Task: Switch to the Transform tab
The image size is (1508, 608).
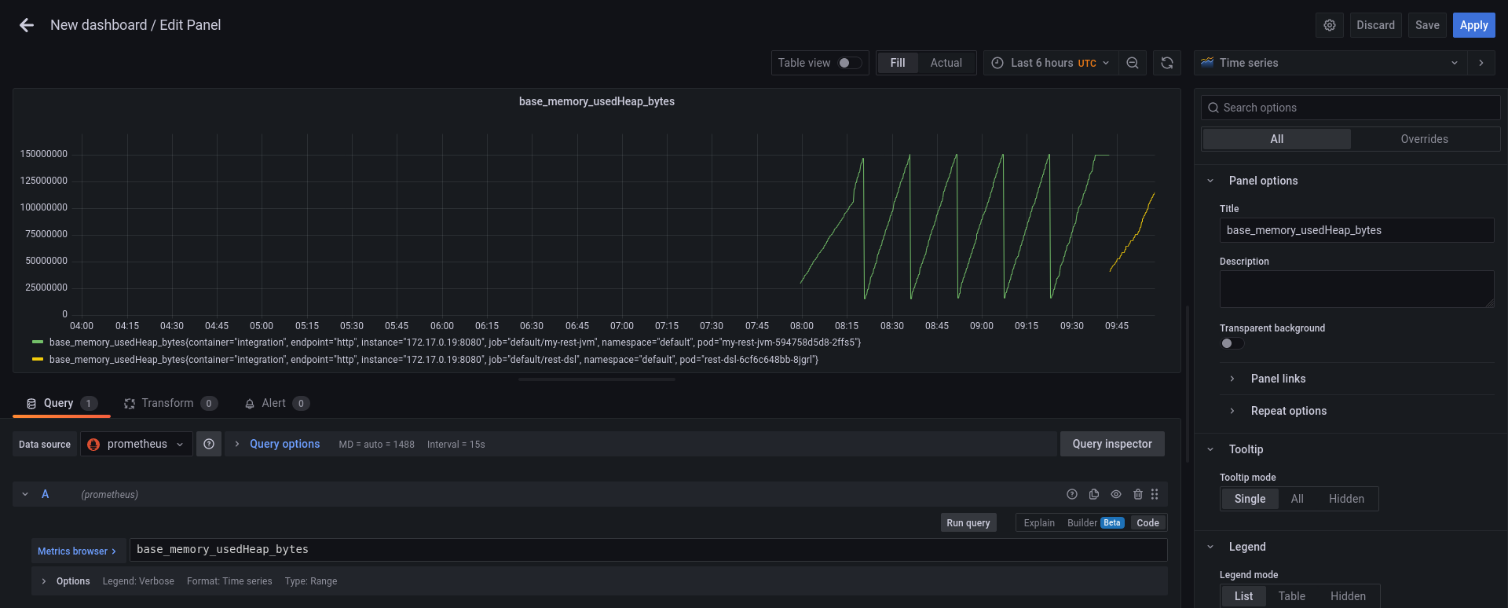Action: point(167,403)
